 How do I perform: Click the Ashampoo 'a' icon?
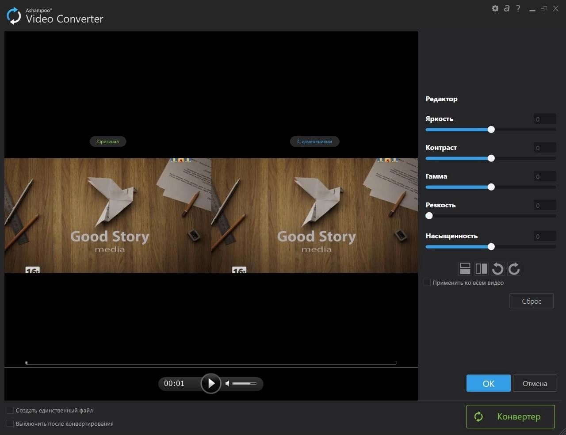coord(507,8)
